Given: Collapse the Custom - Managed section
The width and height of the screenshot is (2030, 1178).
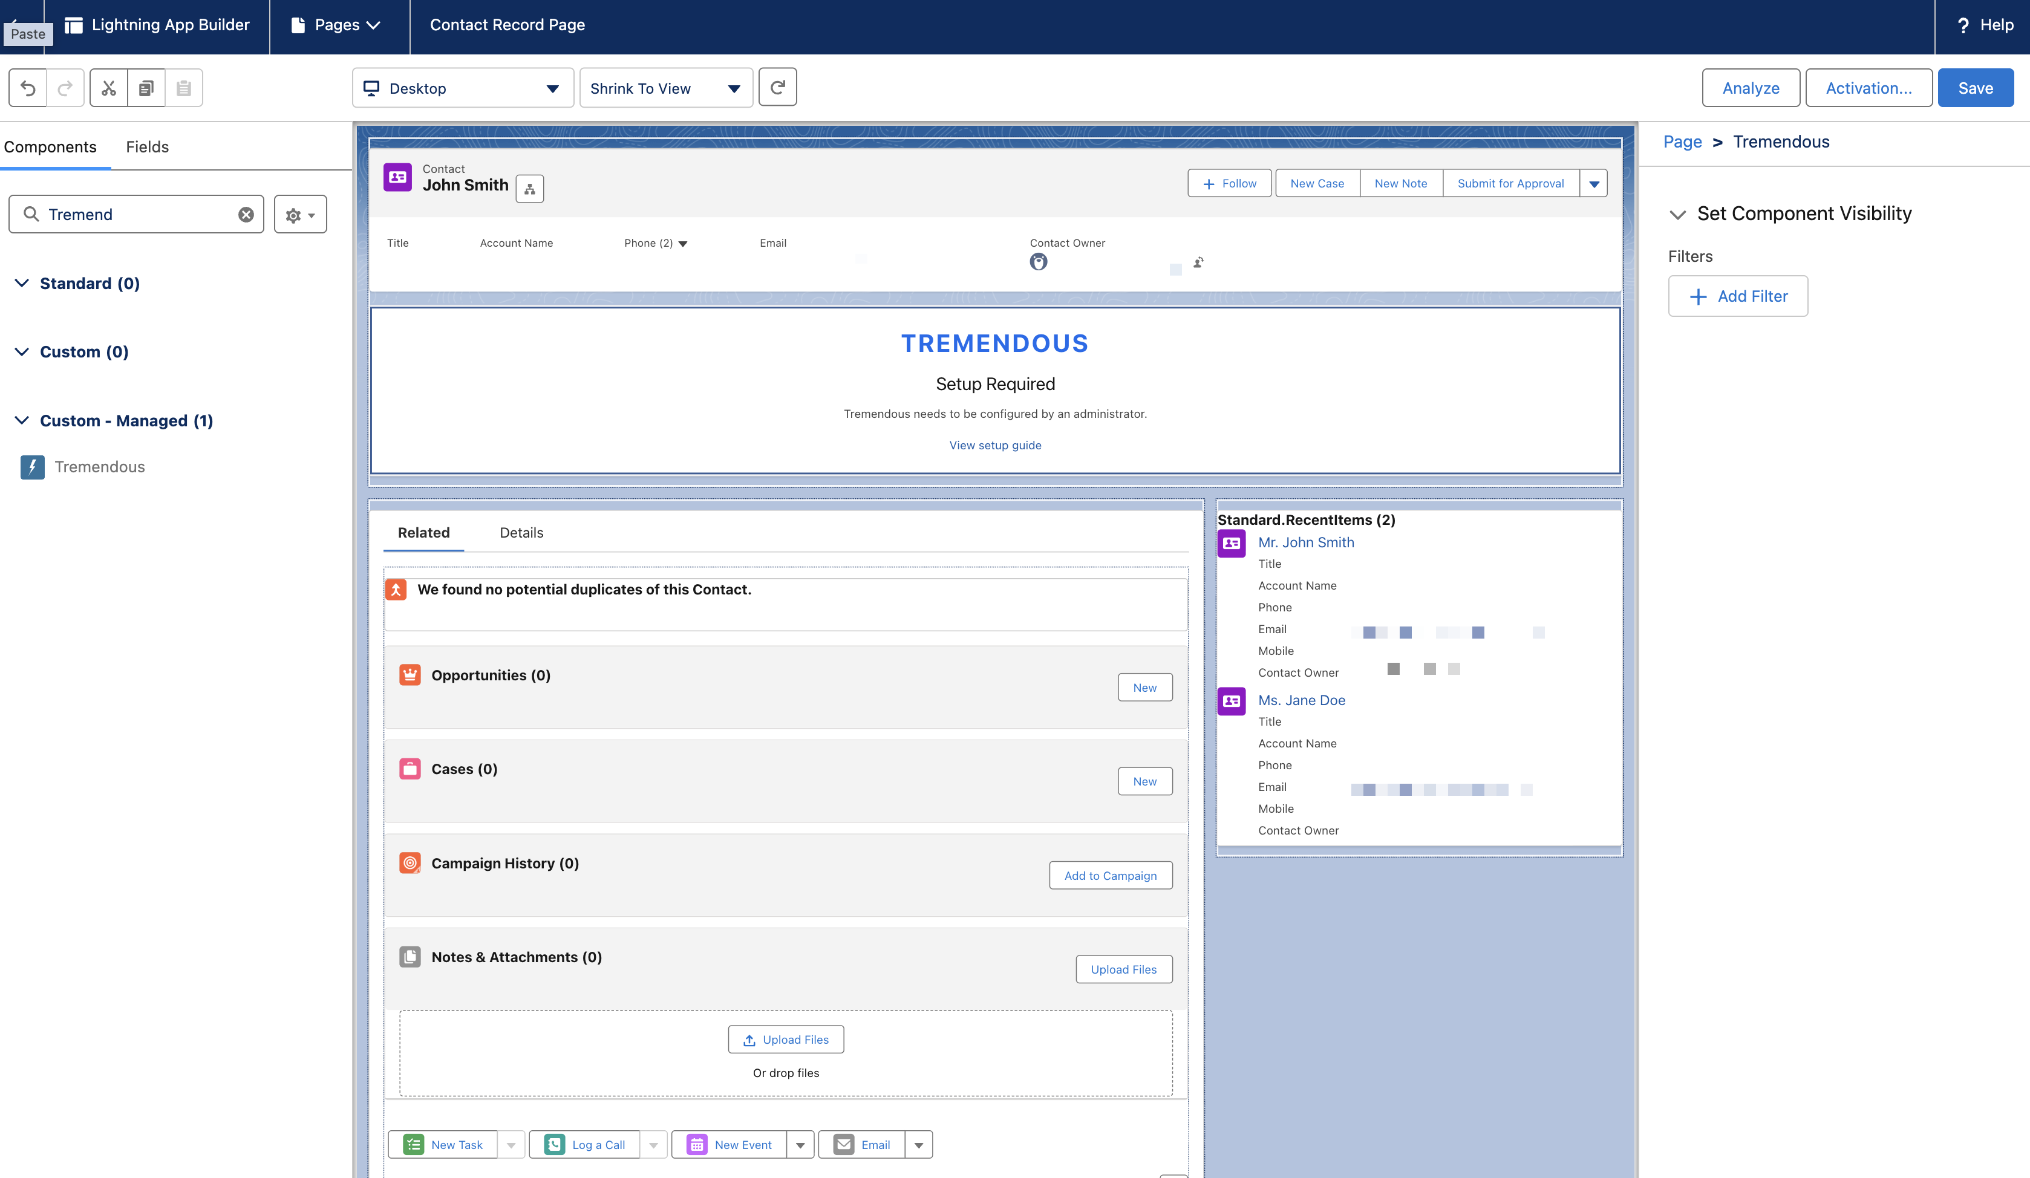Looking at the screenshot, I should (22, 420).
